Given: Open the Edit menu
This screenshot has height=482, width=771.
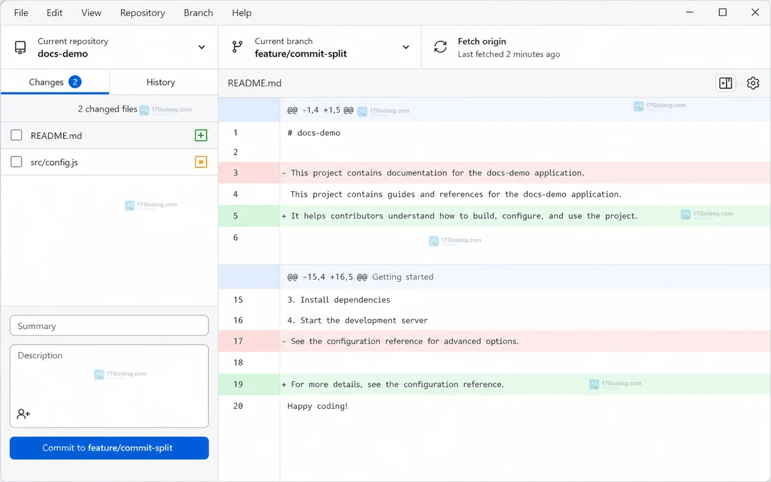Looking at the screenshot, I should coord(54,13).
